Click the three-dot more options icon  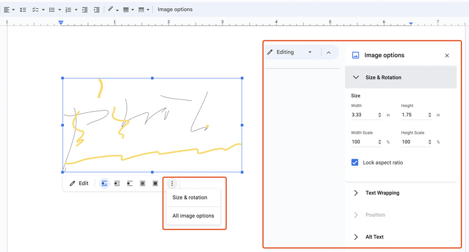172,184
